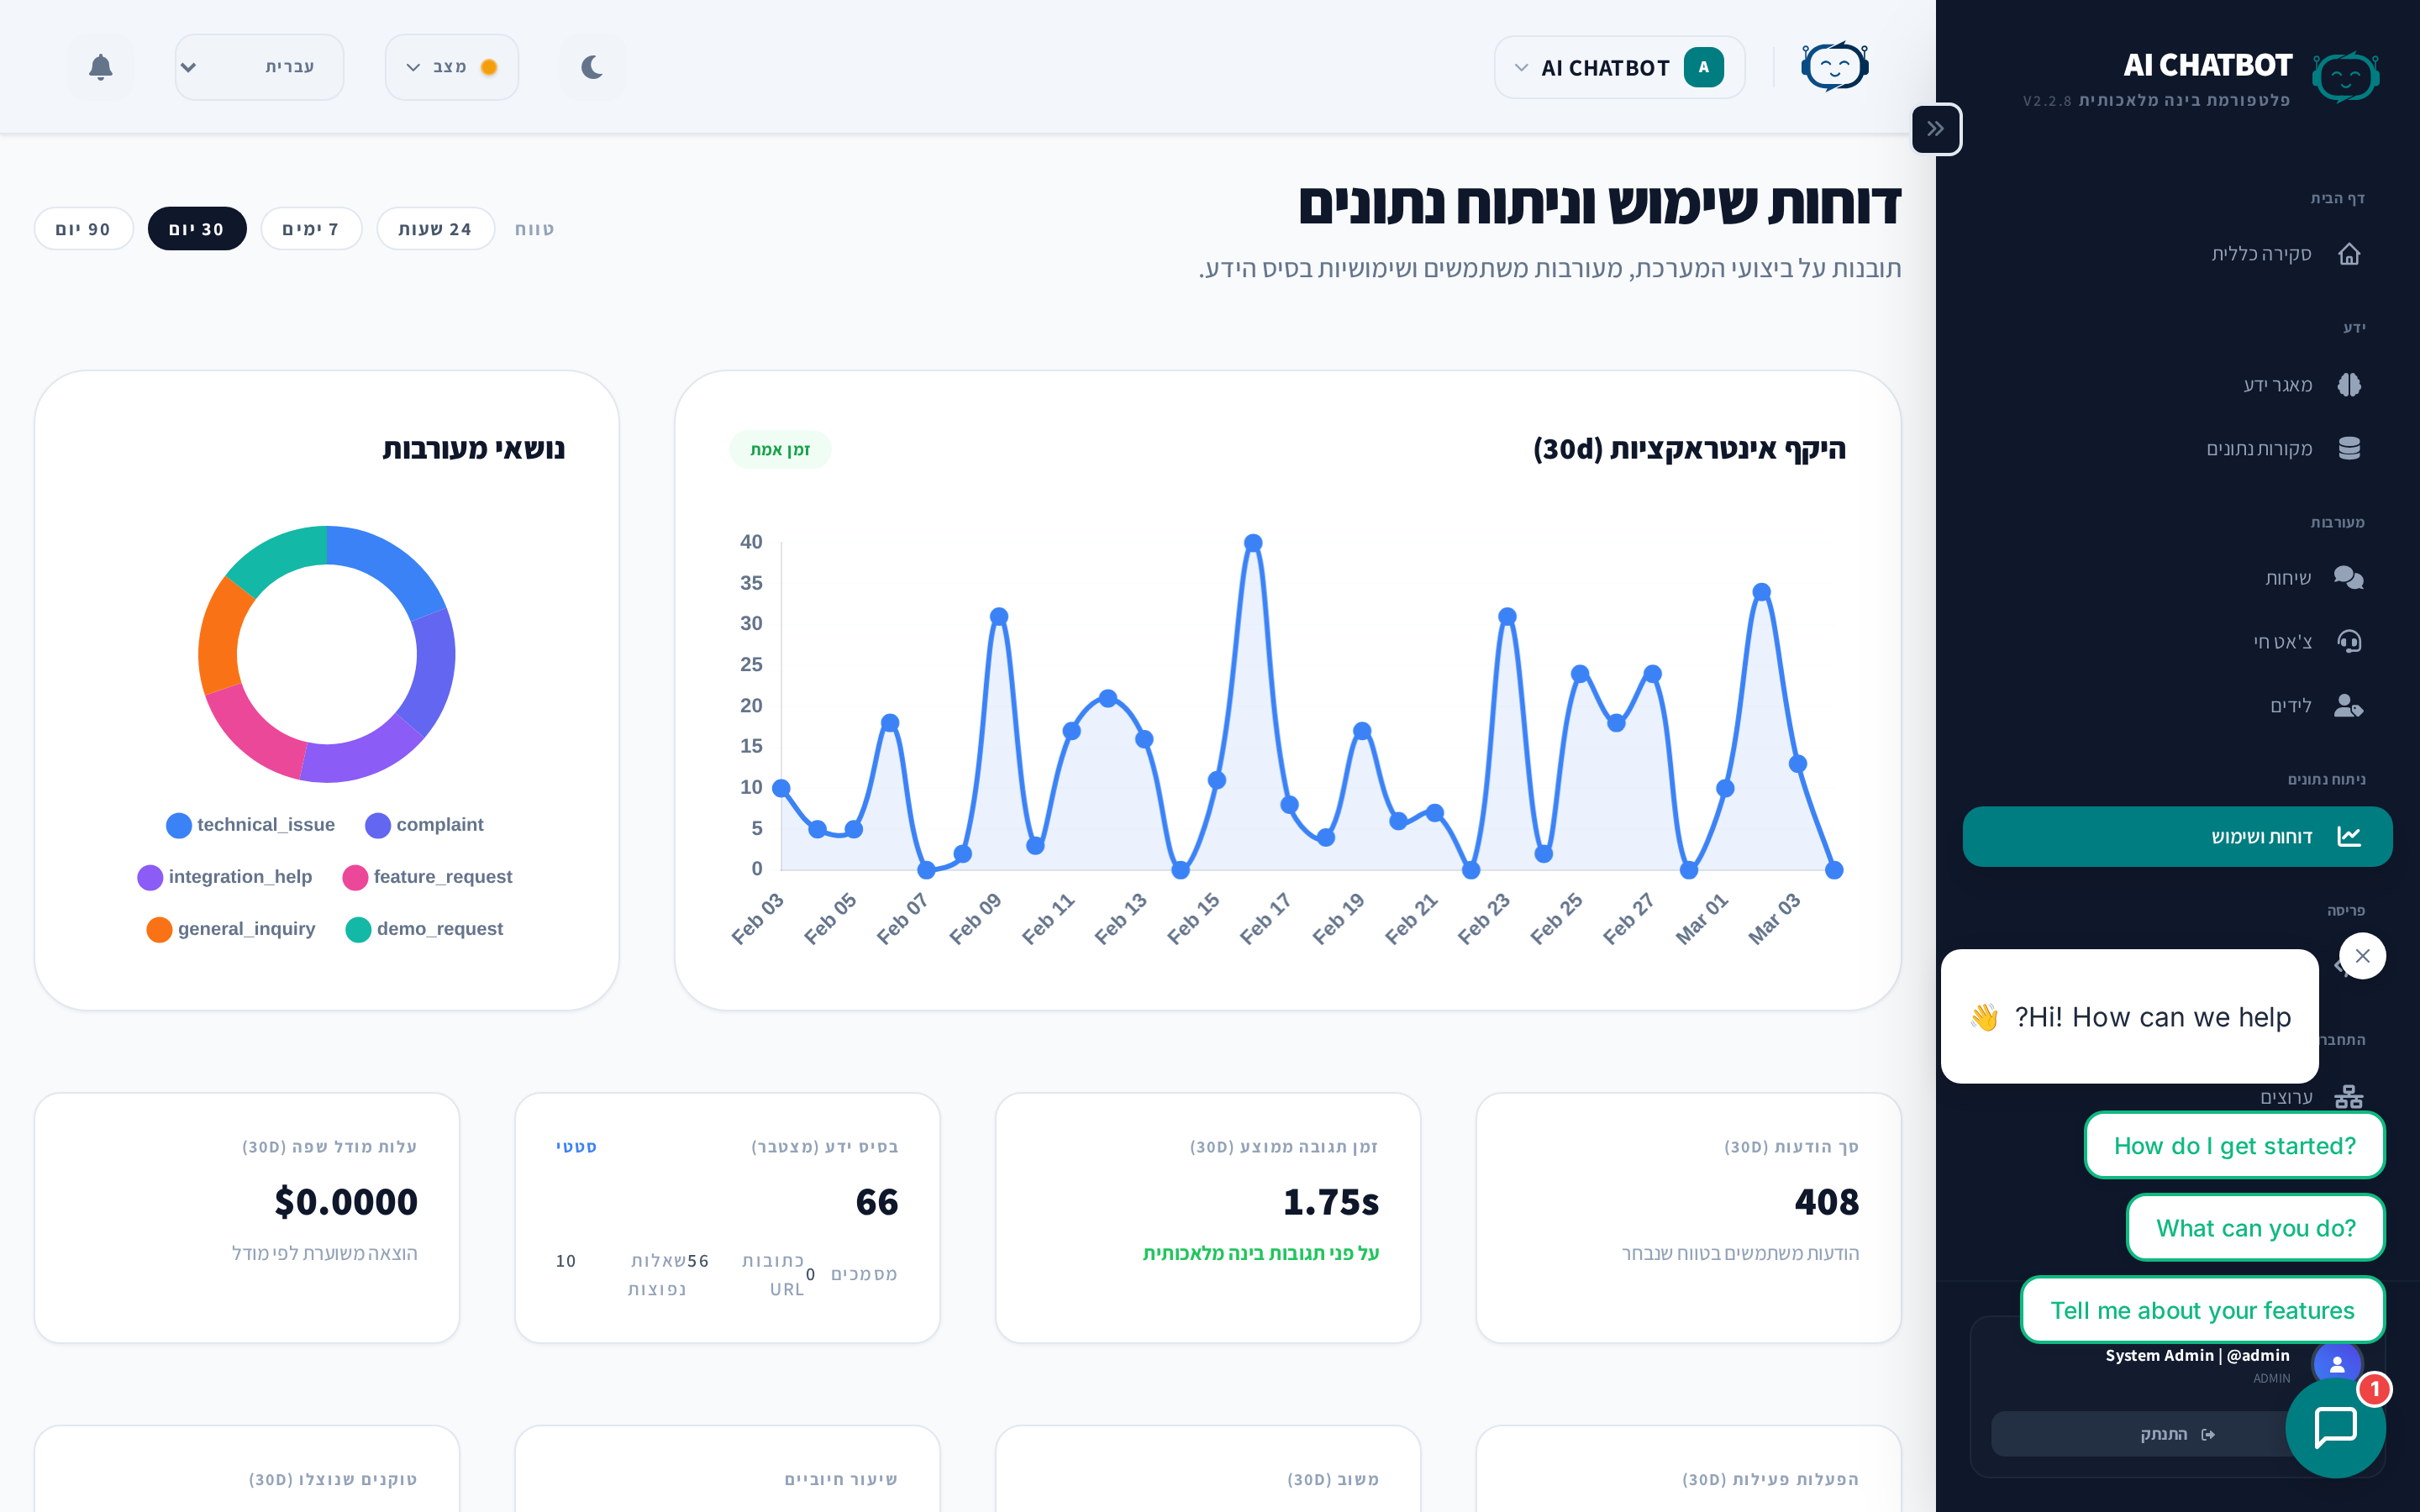The width and height of the screenshot is (2420, 1512).
Task: Open conversations chat bubbles icon
Action: pyautogui.click(x=2348, y=578)
